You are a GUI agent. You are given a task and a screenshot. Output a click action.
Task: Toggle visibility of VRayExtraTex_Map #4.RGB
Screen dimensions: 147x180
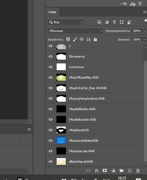pyautogui.click(x=50, y=88)
